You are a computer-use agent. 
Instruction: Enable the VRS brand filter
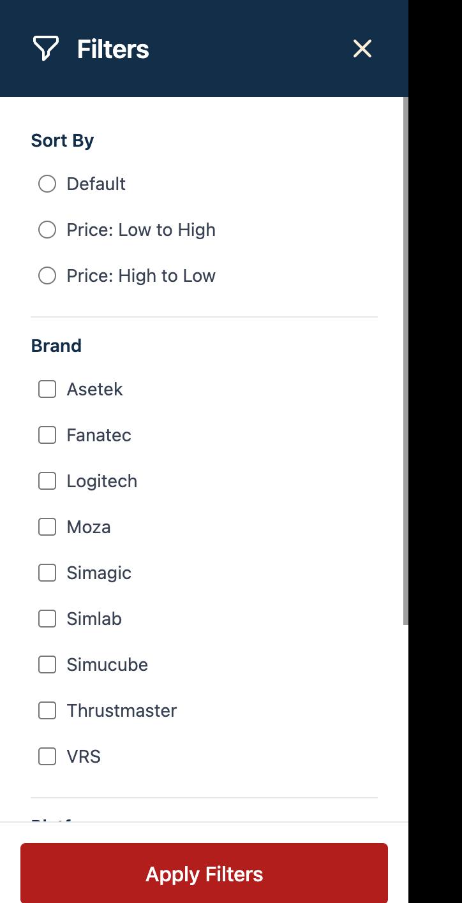coord(47,756)
